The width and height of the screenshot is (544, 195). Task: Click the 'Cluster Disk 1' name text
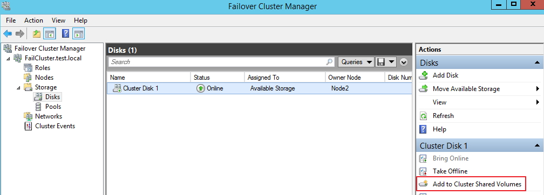(141, 88)
